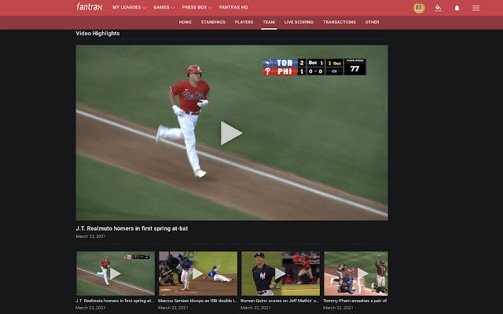Click the 'March 22, 2021' date under Marcus Semien clip
Image resolution: width=503 pixels, height=314 pixels.
[x=173, y=308]
